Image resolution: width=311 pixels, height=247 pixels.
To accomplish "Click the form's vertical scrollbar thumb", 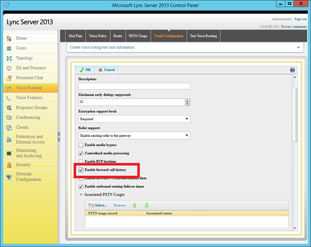I will [x=295, y=115].
